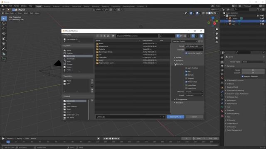
Task: Toggle the Remember Export Settings checkbox
Action: pyautogui.click(x=186, y=53)
